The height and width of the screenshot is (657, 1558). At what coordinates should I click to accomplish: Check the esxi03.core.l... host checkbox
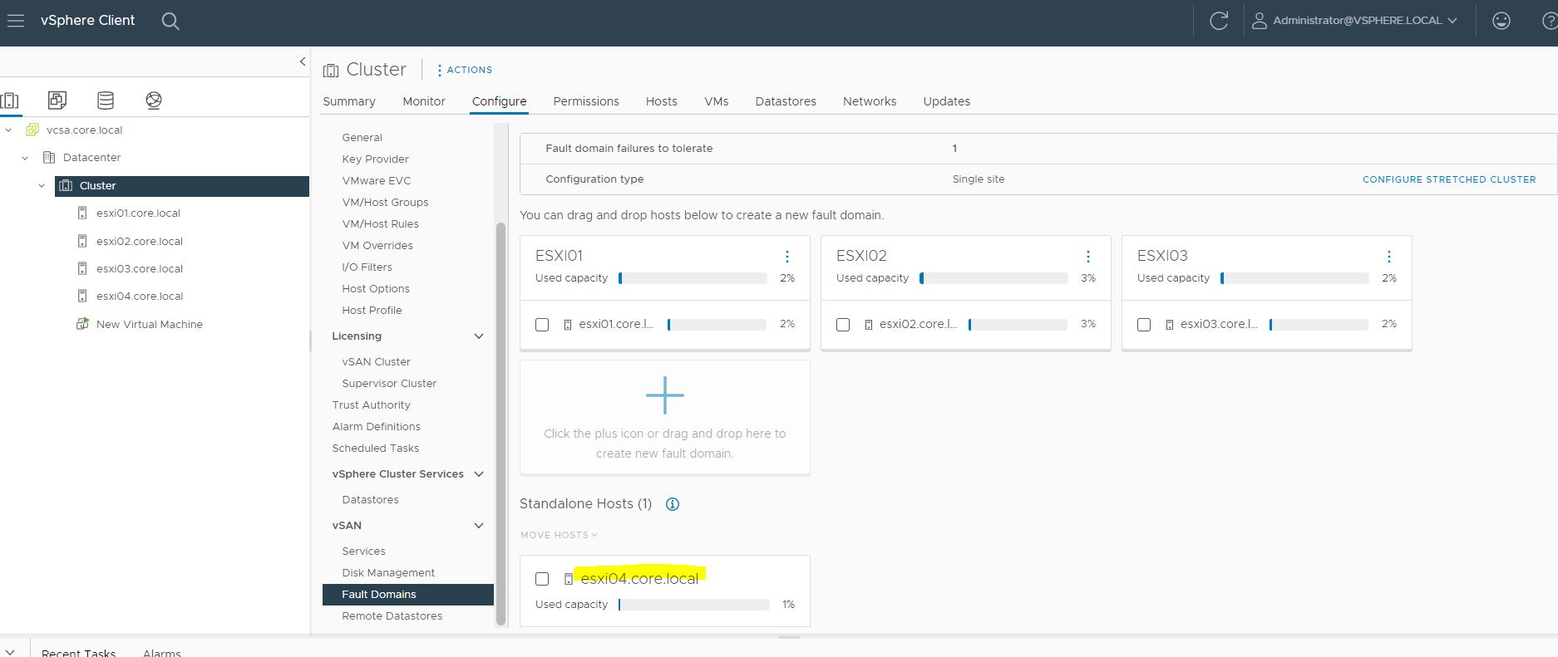click(x=1144, y=325)
